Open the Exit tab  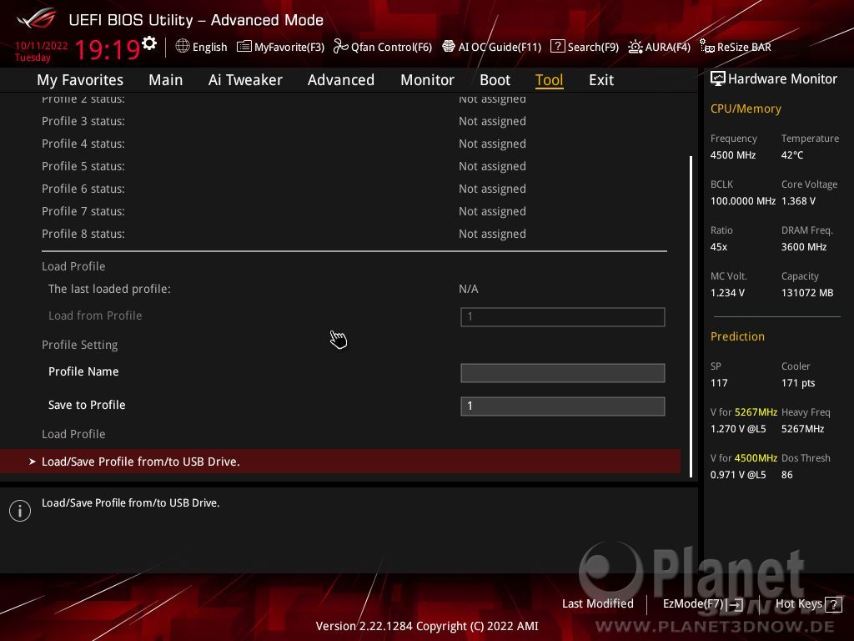tap(601, 80)
